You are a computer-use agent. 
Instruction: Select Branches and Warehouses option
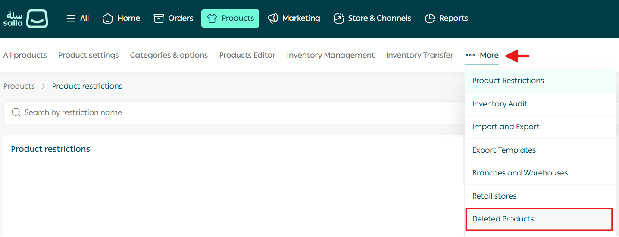coord(520,173)
